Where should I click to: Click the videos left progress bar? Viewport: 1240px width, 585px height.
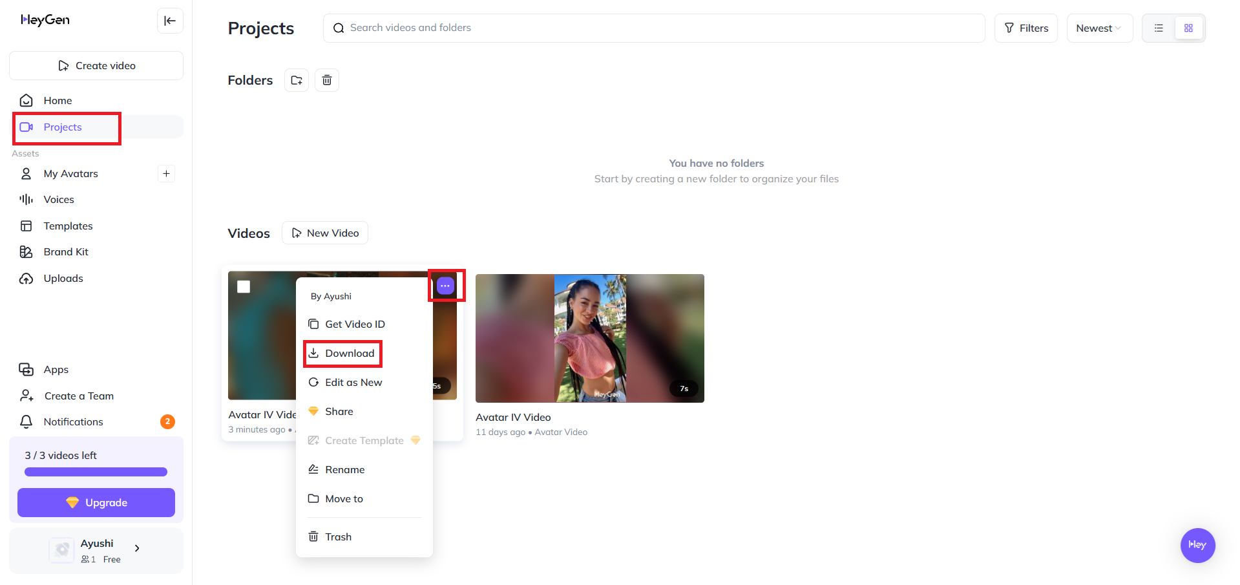pyautogui.click(x=96, y=472)
